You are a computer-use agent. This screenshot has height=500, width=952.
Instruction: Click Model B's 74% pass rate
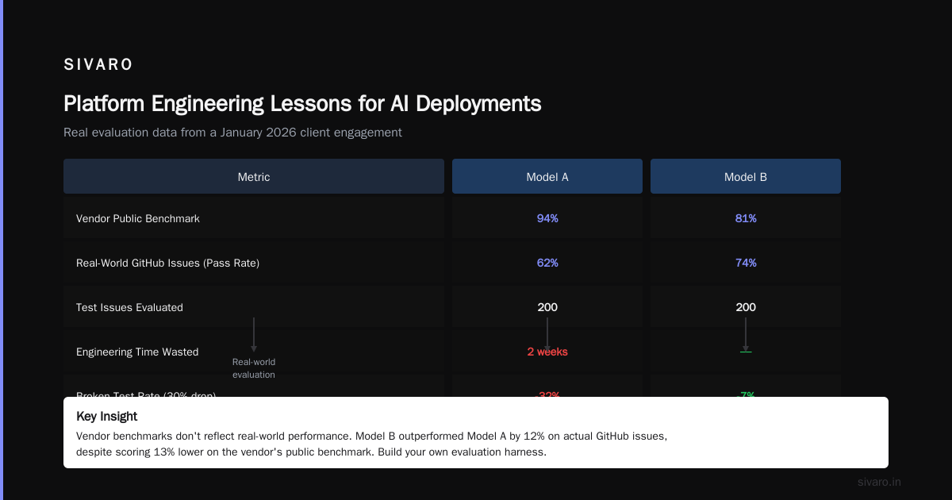point(746,263)
